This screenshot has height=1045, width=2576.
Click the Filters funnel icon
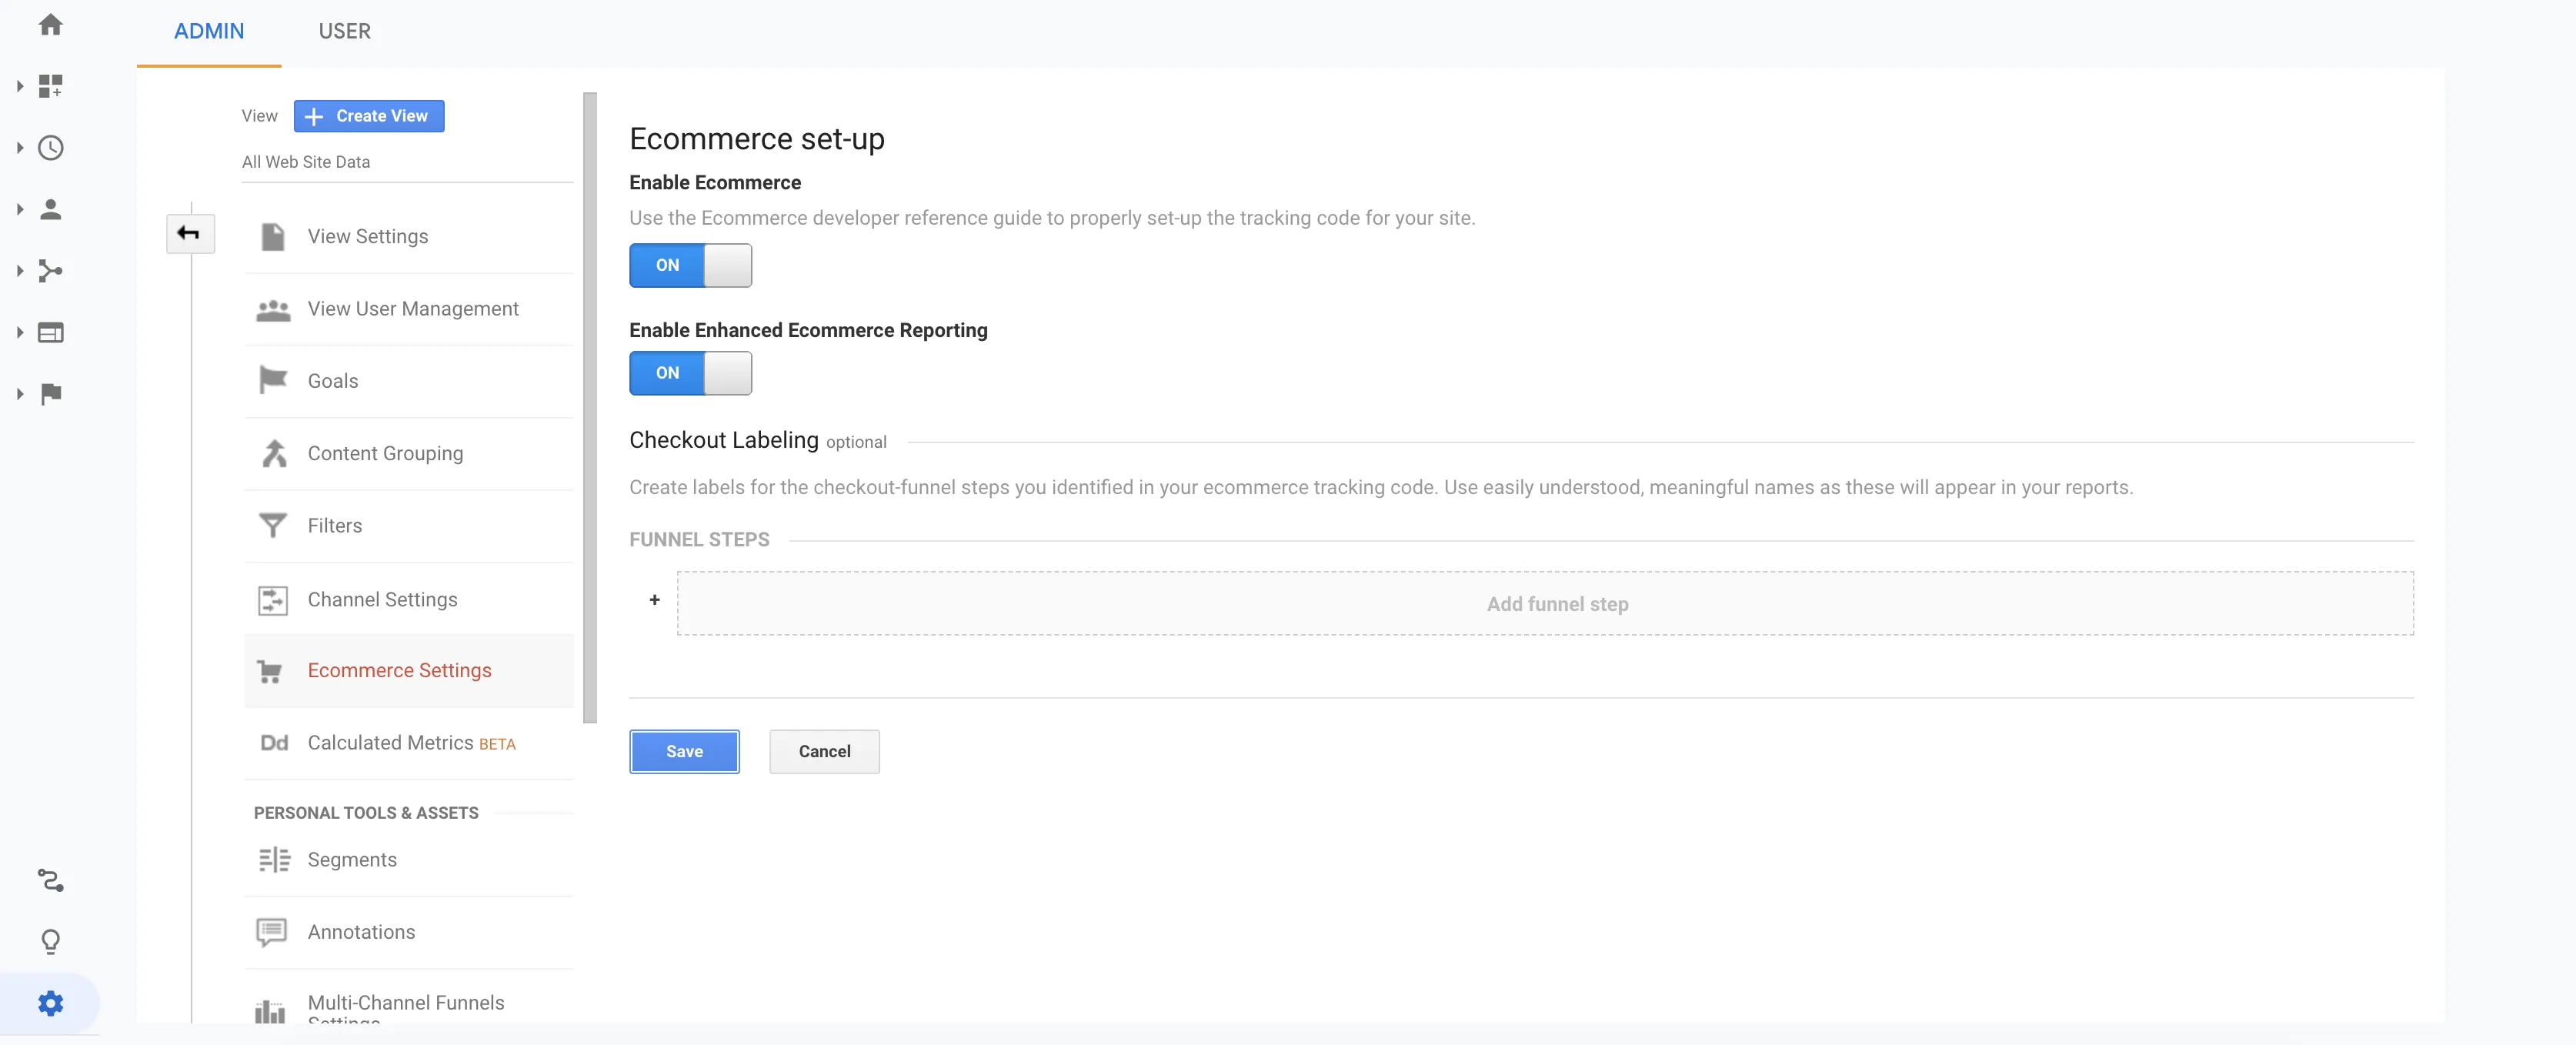pos(272,525)
